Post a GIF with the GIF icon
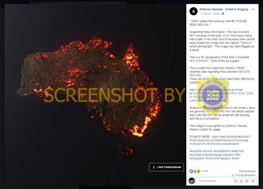 coord(247,181)
